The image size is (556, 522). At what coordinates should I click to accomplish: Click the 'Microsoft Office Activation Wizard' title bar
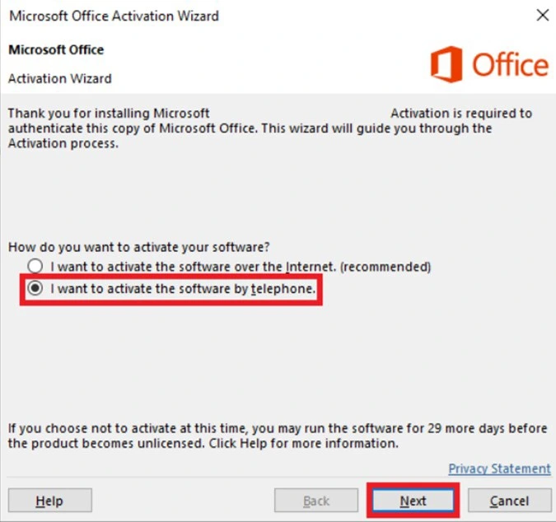click(114, 15)
